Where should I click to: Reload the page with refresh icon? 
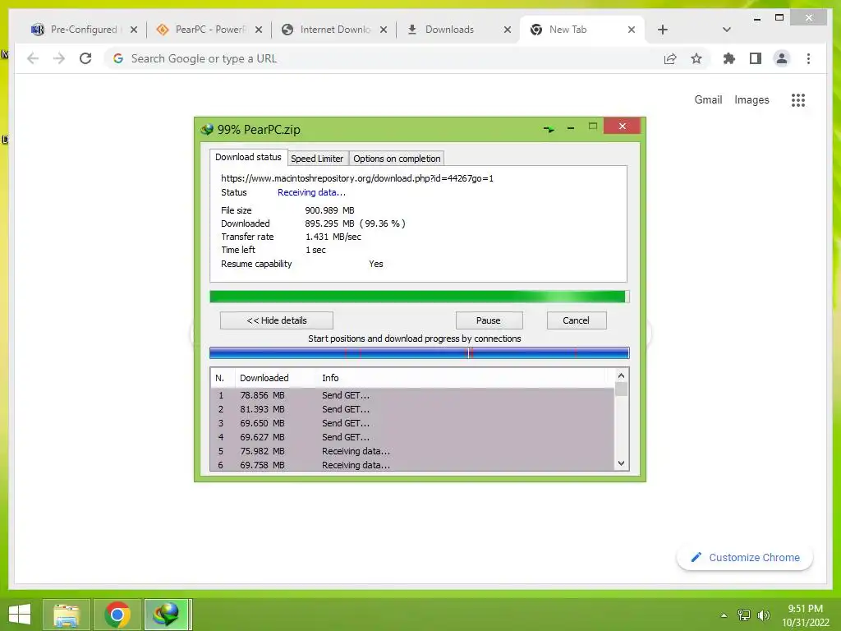click(x=85, y=58)
